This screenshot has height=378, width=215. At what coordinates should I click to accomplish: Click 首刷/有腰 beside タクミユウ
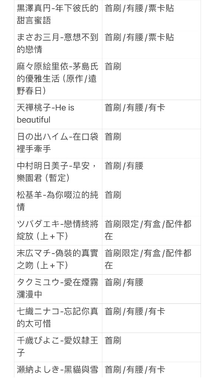[x=124, y=282]
